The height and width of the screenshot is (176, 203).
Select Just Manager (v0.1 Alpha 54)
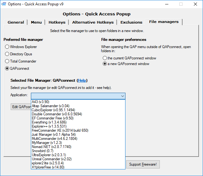click(78, 135)
